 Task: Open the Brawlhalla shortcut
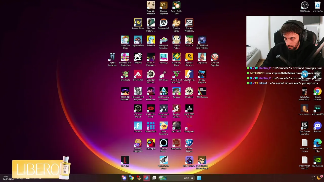(125, 76)
